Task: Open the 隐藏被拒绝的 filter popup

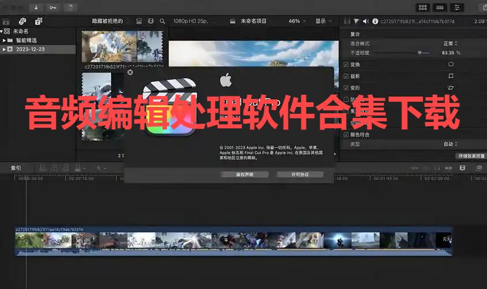Action: [x=111, y=21]
